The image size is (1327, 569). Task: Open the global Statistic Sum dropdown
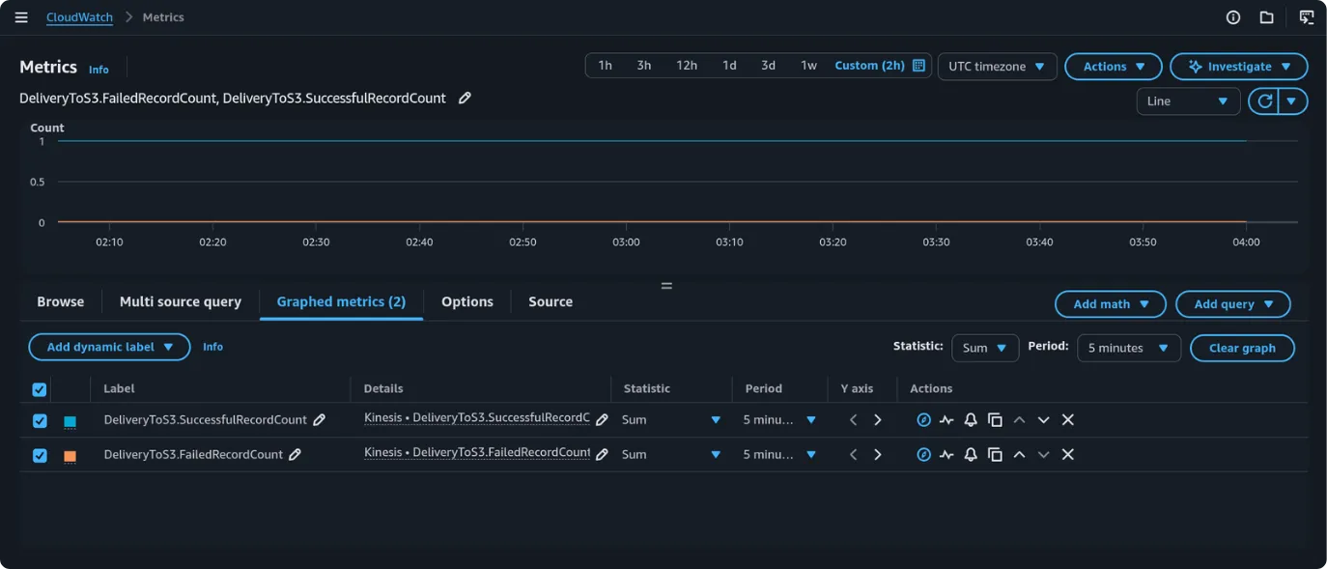(x=985, y=348)
